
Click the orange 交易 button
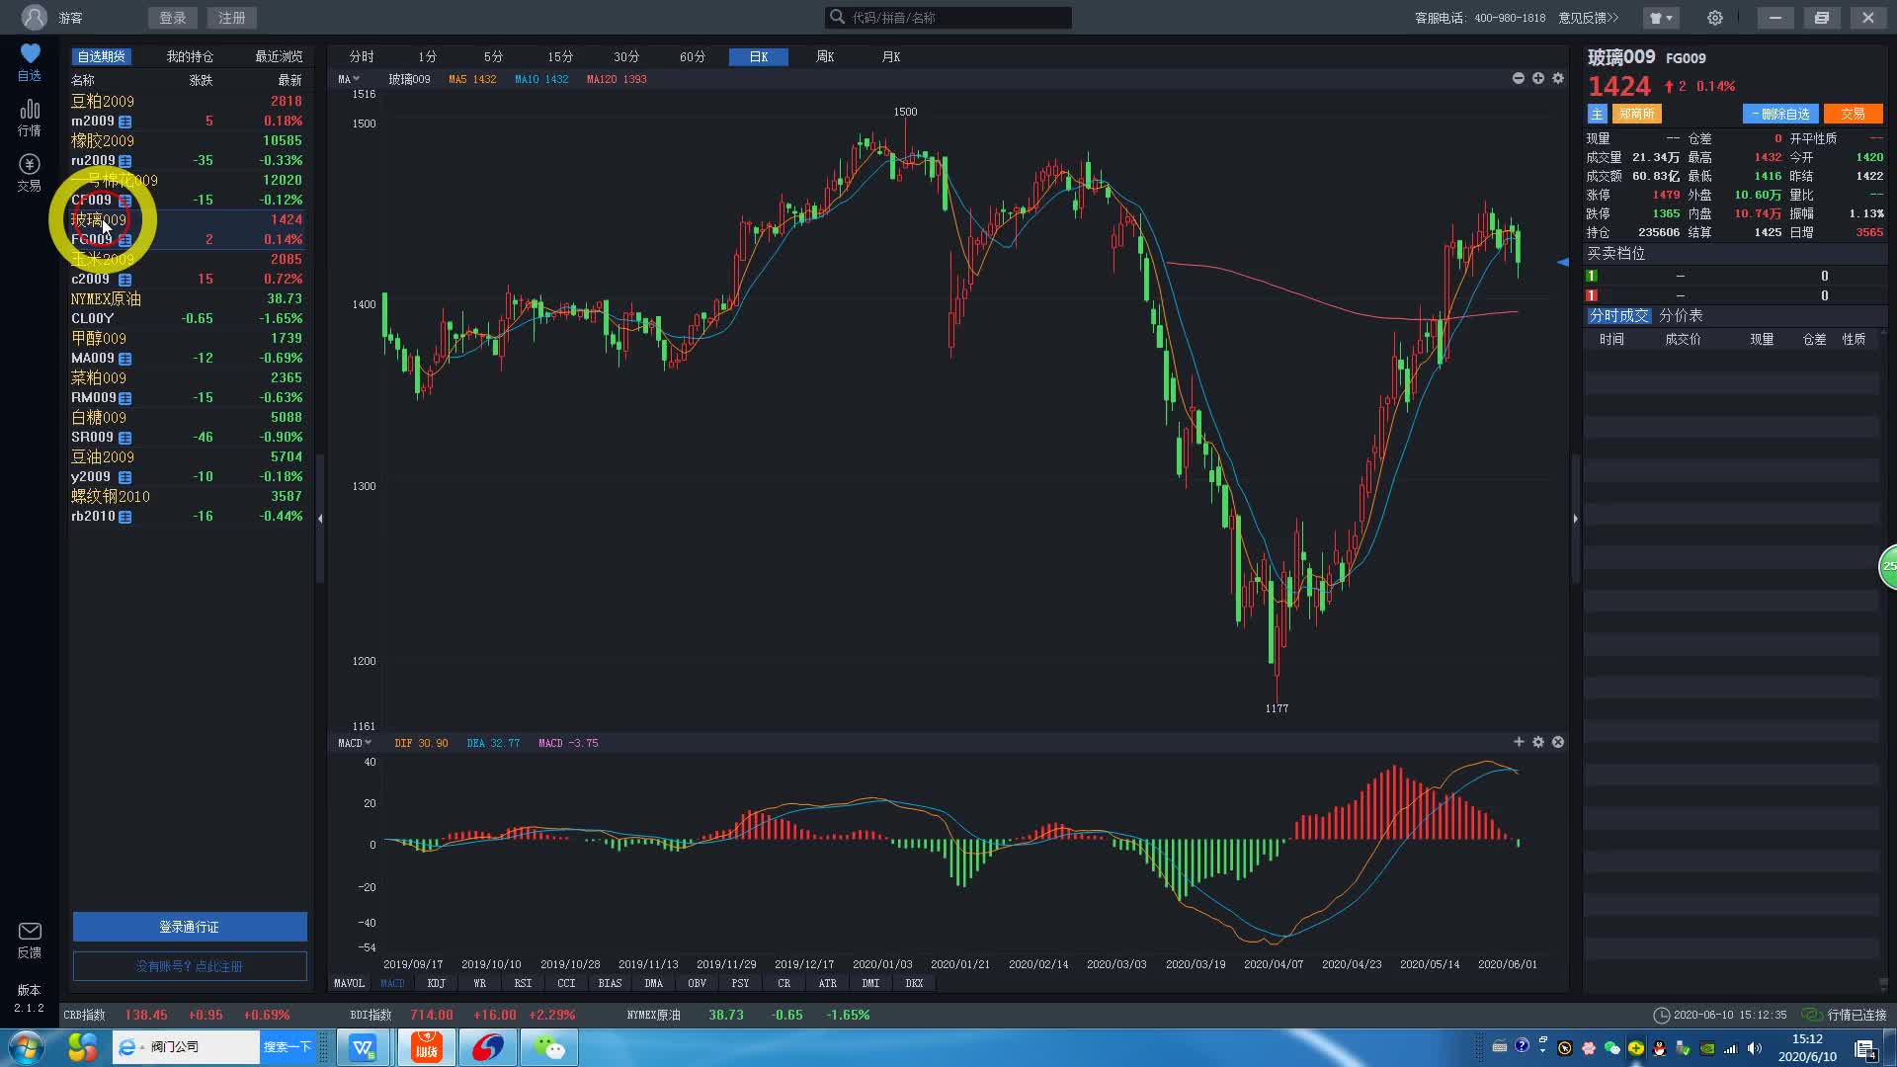coord(1853,114)
